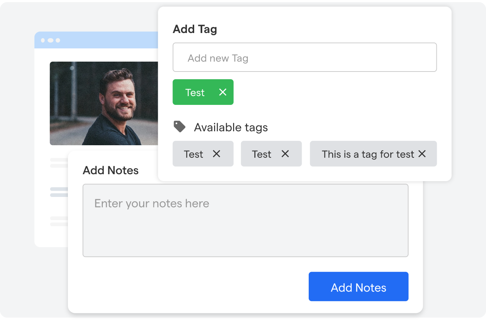486x322 pixels.
Task: Click the tag icon beside Available tags
Action: click(179, 127)
